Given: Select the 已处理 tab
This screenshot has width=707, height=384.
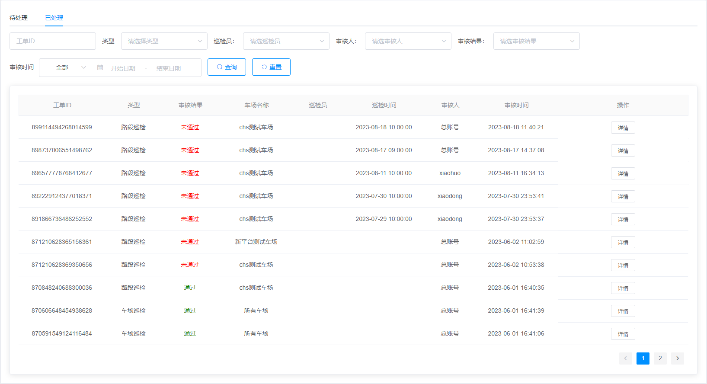Looking at the screenshot, I should click(x=54, y=18).
